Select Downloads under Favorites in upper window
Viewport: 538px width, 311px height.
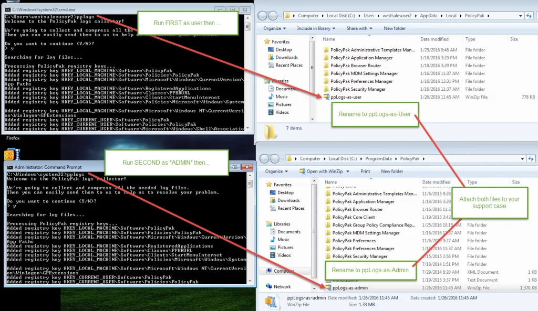point(286,58)
